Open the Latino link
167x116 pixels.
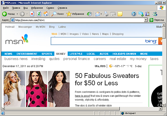point(62,27)
